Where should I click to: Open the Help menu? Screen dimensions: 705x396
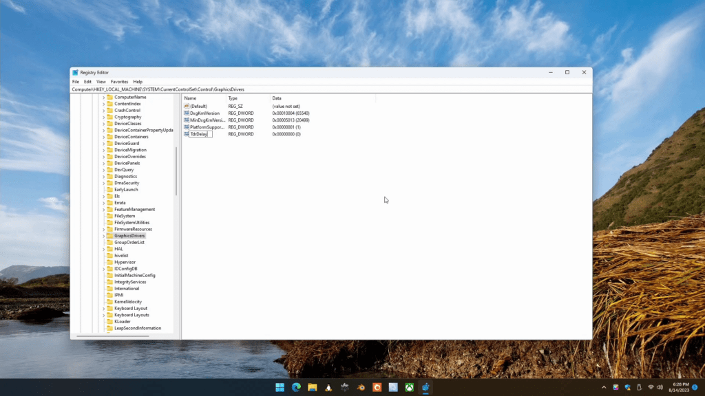click(x=138, y=82)
